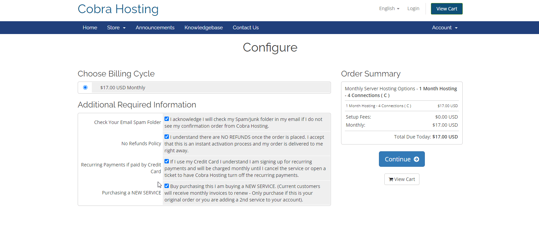Expand the Account dropdown menu
539x251 pixels.
tap(445, 28)
